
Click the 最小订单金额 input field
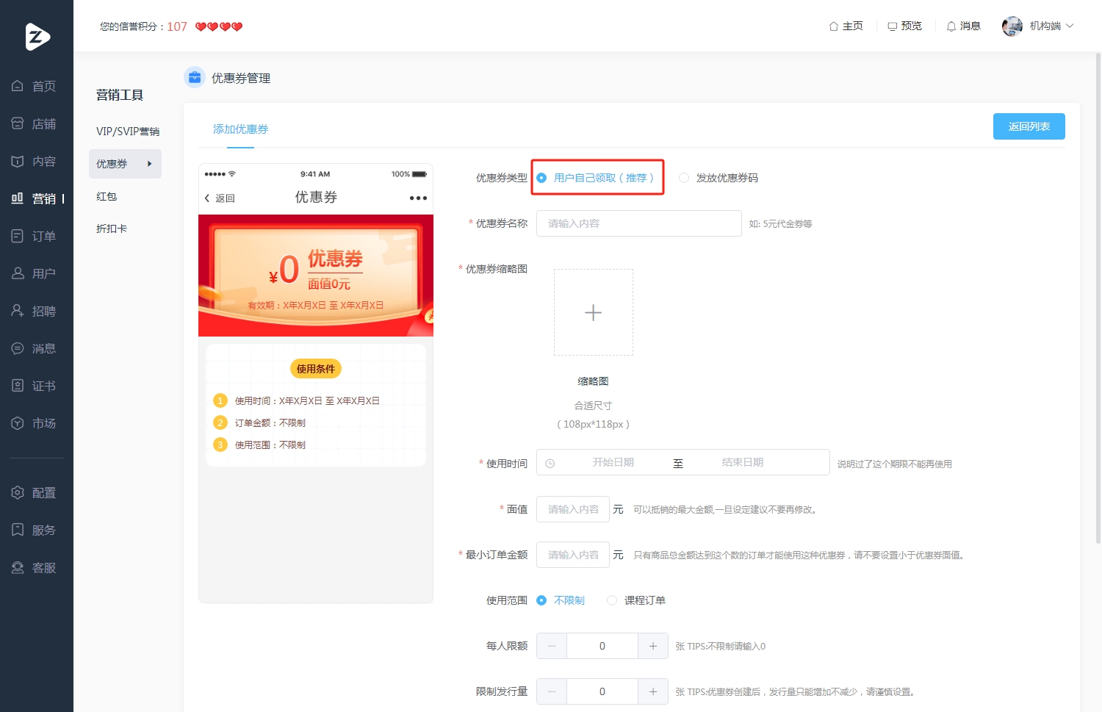(573, 555)
